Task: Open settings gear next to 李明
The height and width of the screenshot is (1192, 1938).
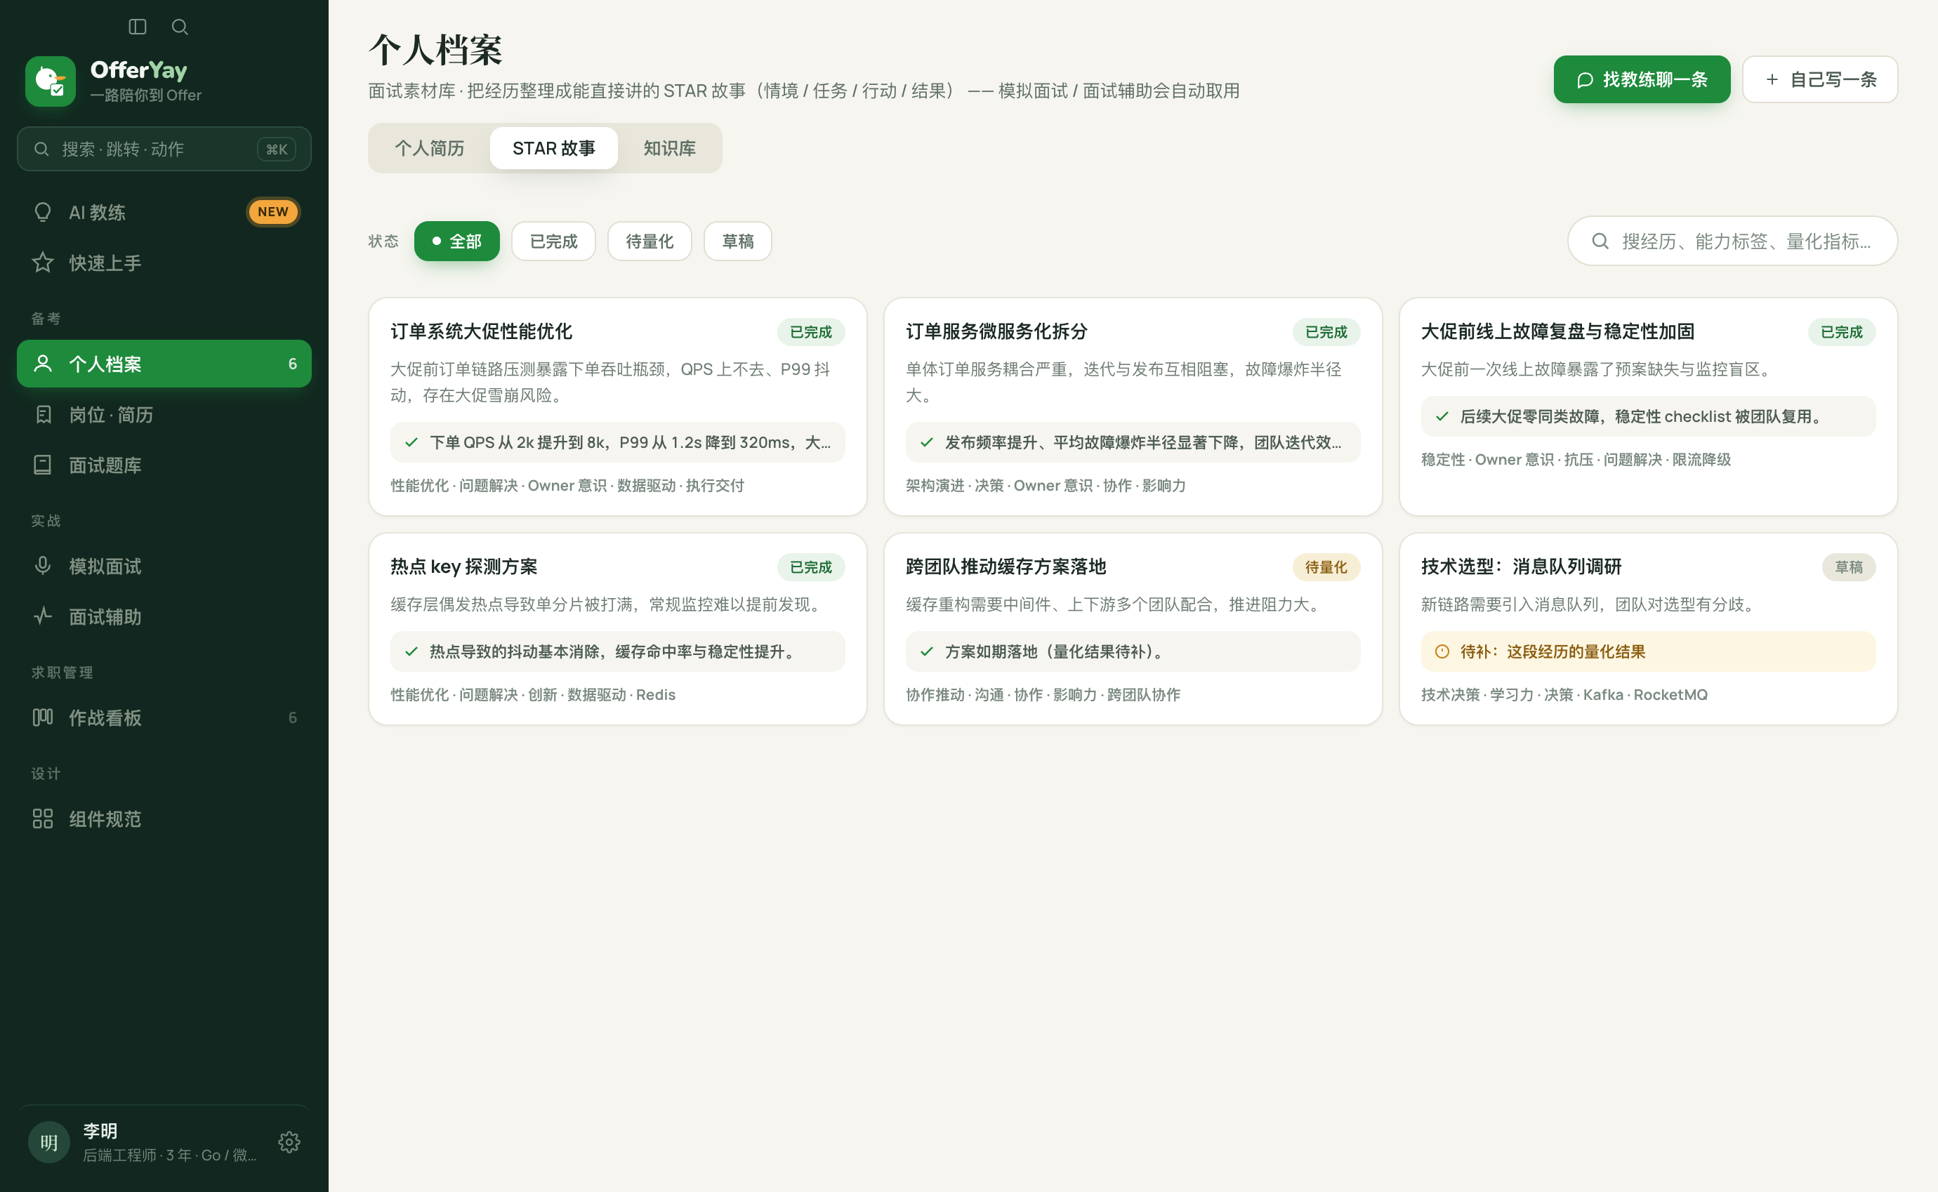Action: pos(289,1142)
